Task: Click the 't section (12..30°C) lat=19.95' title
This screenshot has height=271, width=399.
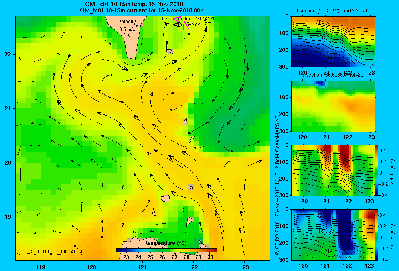Action: [332, 11]
